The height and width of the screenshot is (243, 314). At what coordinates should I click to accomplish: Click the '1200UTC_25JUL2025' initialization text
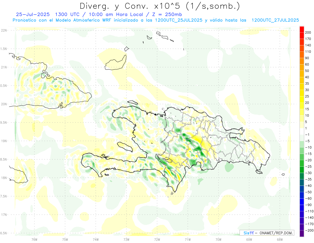pos(179,20)
